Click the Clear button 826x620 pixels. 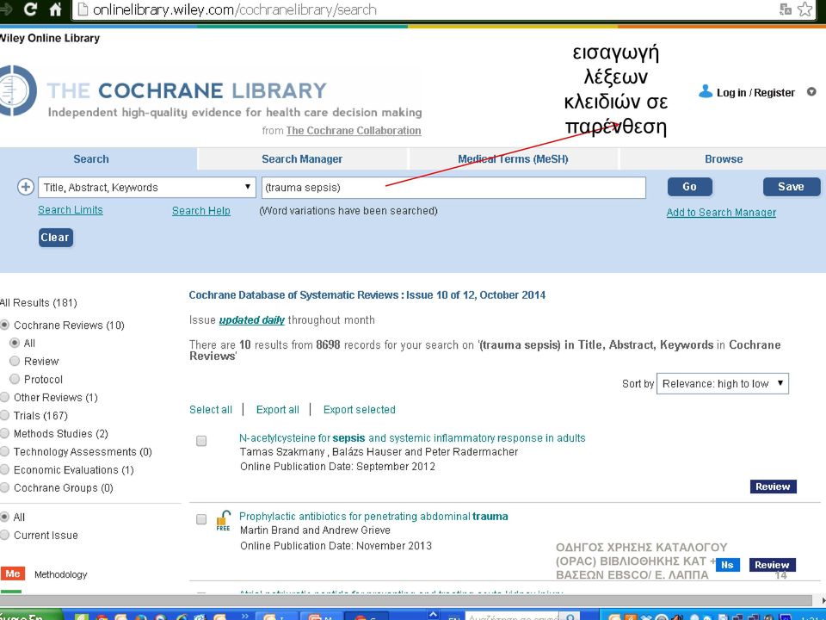55,238
